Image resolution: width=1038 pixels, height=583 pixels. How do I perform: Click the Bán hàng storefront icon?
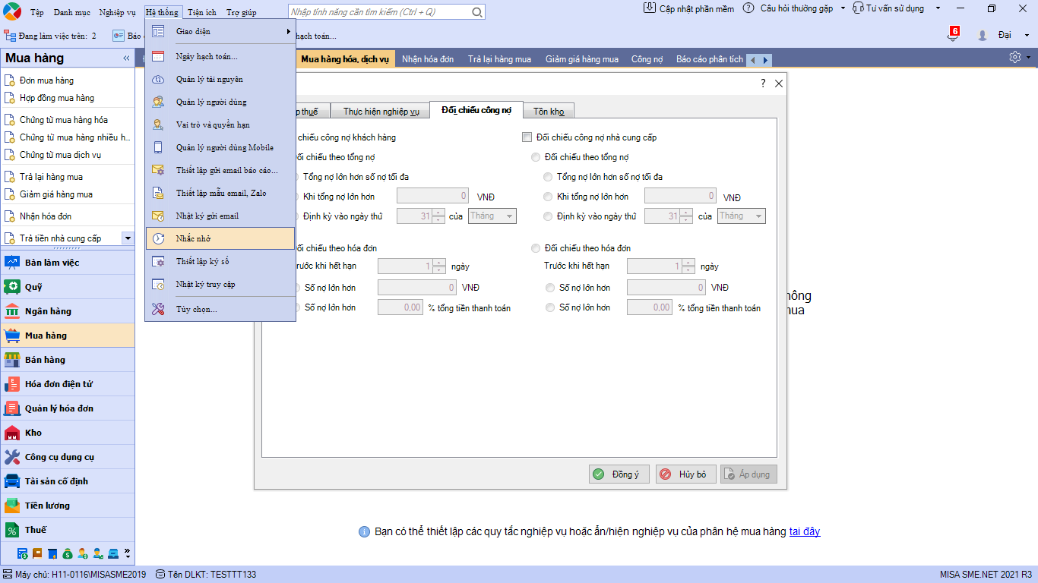pos(12,360)
